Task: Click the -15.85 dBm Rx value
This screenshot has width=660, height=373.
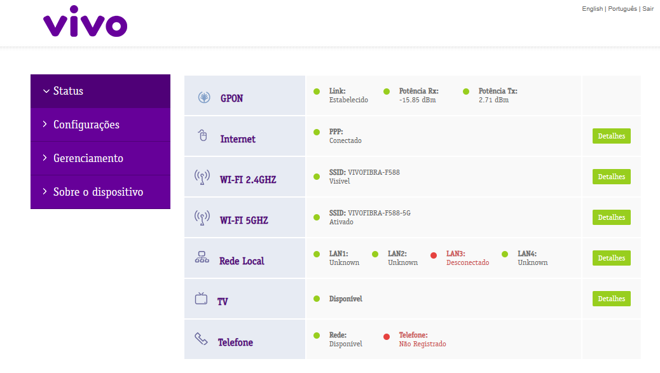Action: coord(418,100)
